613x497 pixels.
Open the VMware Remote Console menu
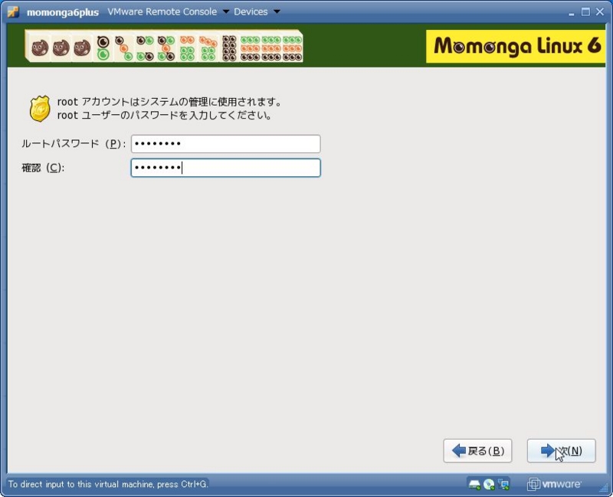168,11
